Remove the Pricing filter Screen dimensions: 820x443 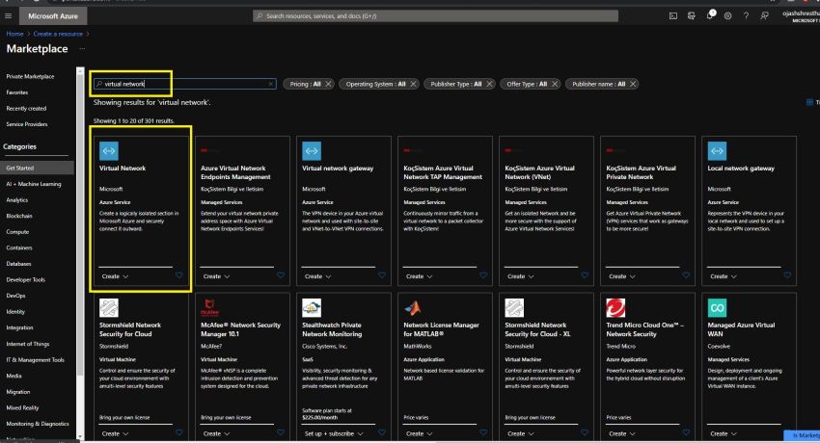click(x=328, y=84)
